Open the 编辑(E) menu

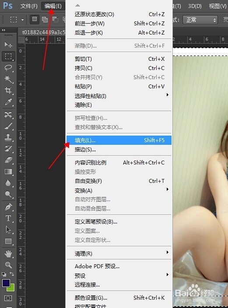[x=53, y=6]
